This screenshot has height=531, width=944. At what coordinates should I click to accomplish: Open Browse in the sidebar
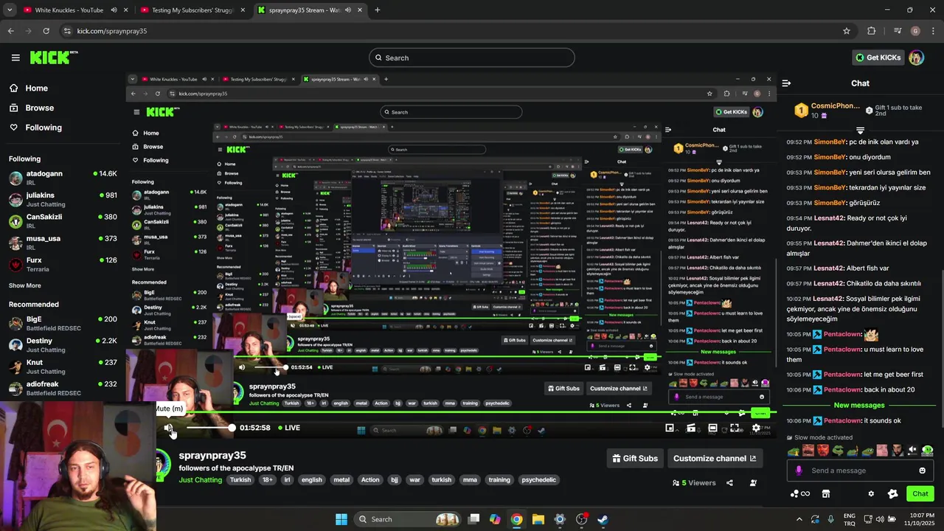click(x=31, y=108)
